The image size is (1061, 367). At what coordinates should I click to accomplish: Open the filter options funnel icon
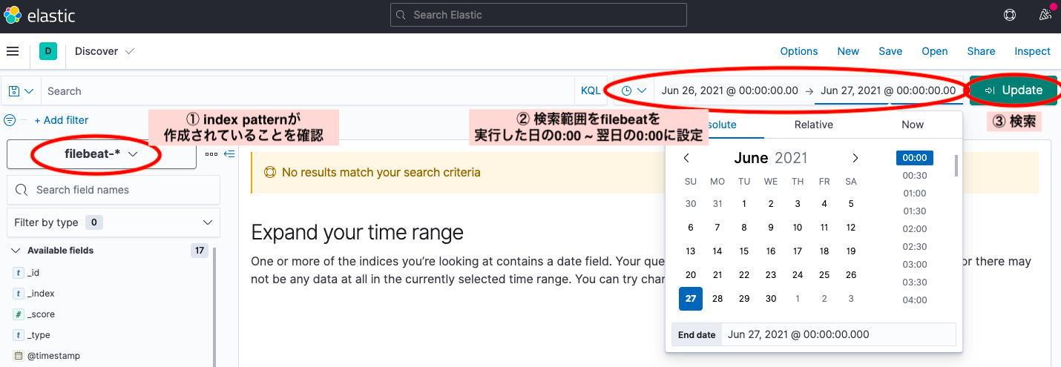[10, 120]
